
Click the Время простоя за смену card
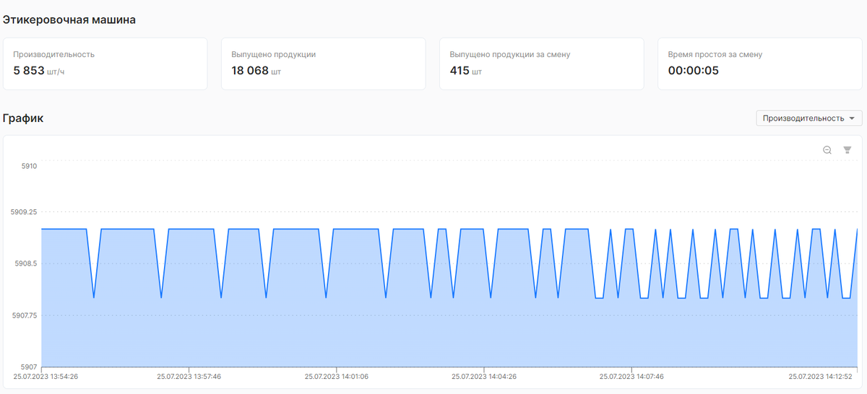pyautogui.click(x=759, y=64)
